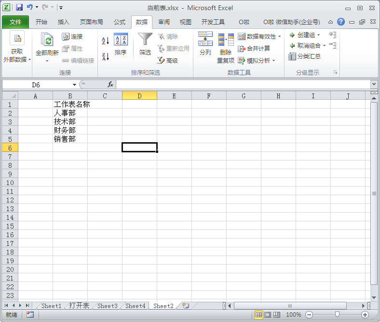Minimize the ribbon with caret
Viewport: 380px width, 322px height.
click(330, 22)
